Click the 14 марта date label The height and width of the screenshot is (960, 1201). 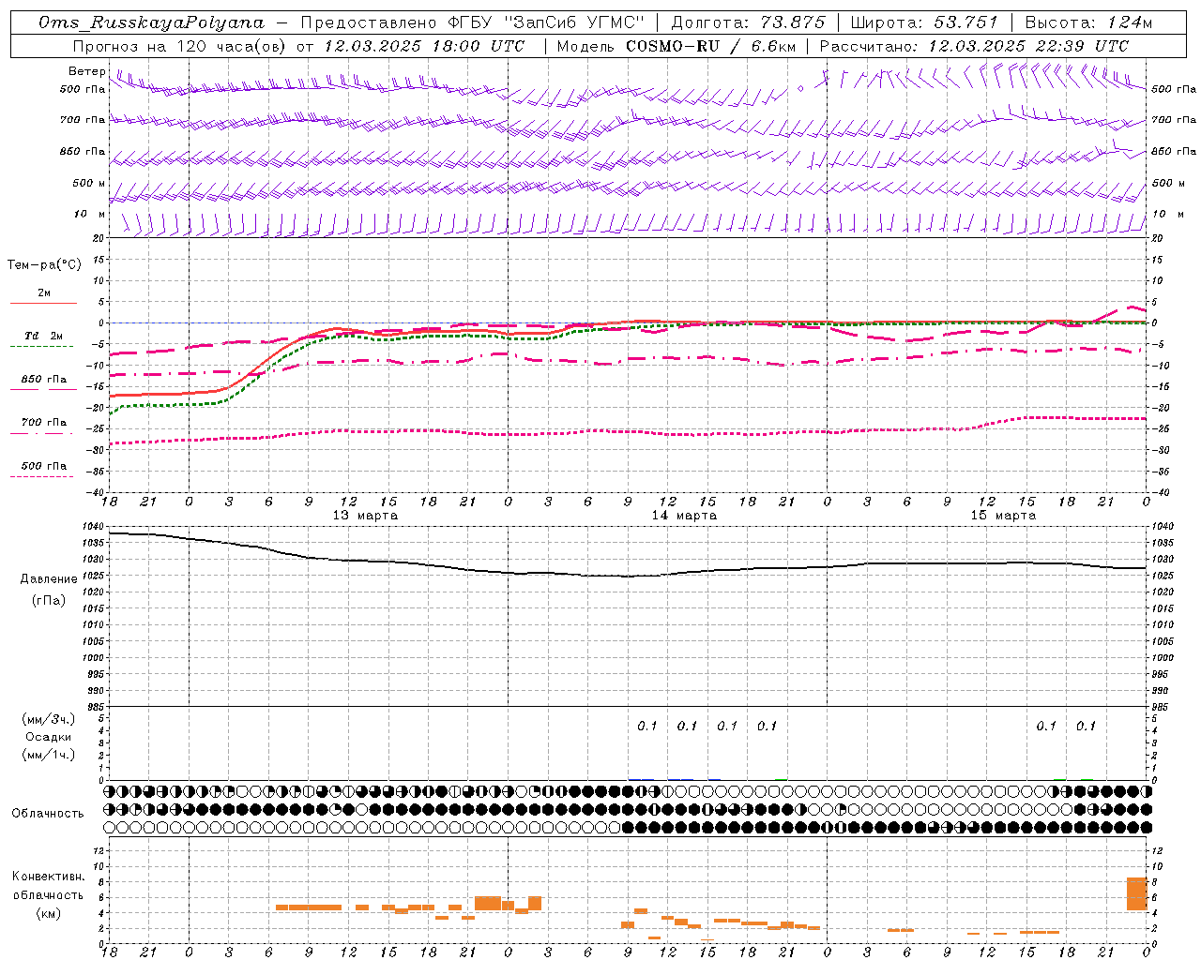[684, 516]
